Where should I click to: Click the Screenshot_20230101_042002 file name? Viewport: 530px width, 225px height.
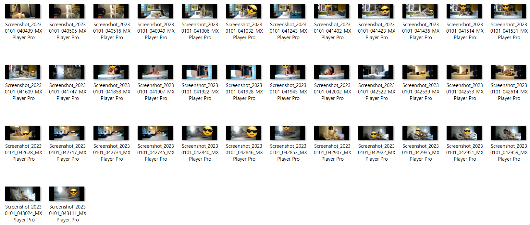coord(332,91)
